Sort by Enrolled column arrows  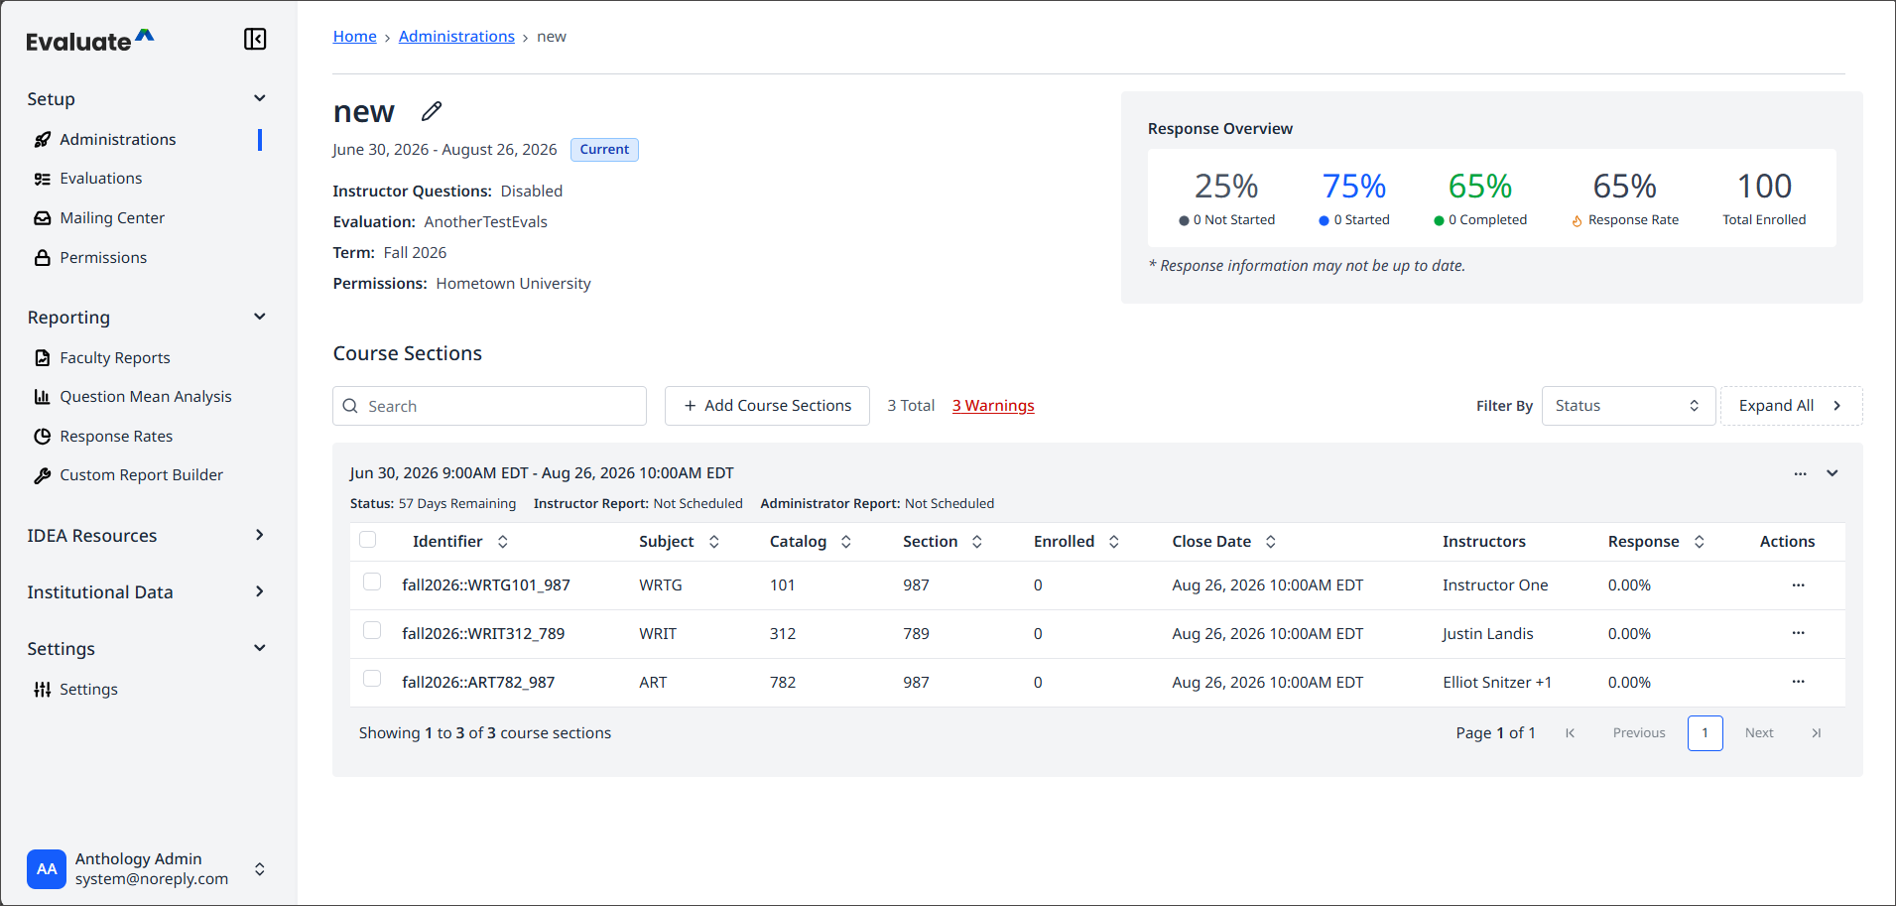point(1114,542)
